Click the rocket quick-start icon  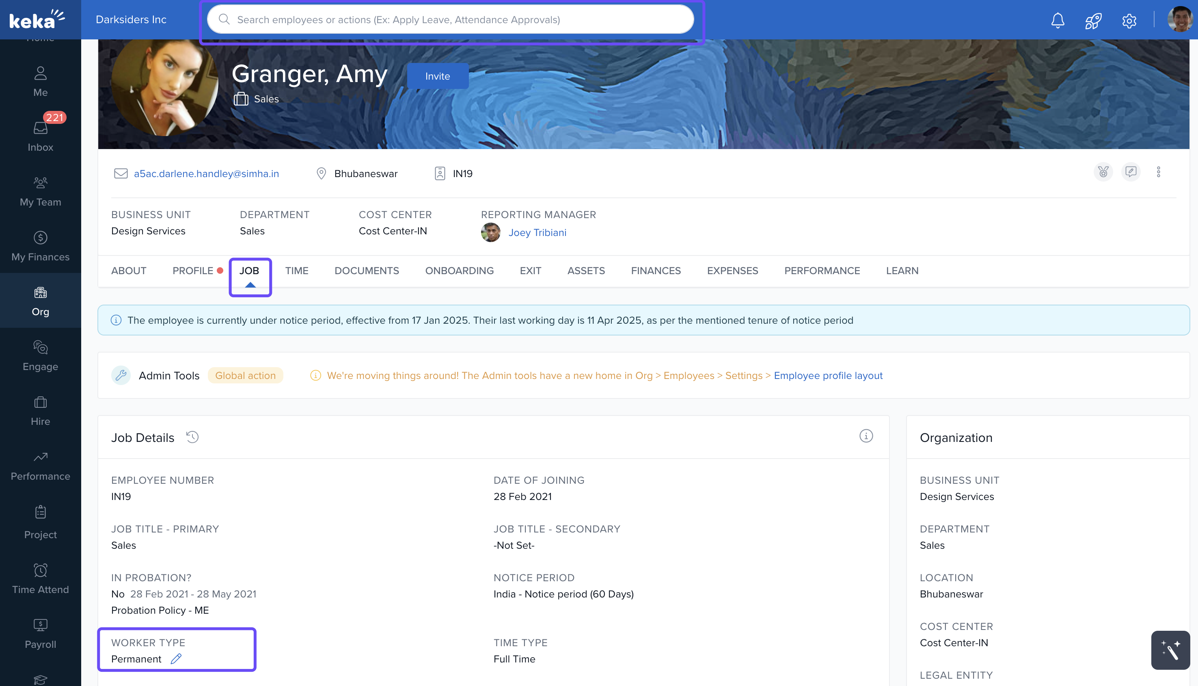[1093, 20]
